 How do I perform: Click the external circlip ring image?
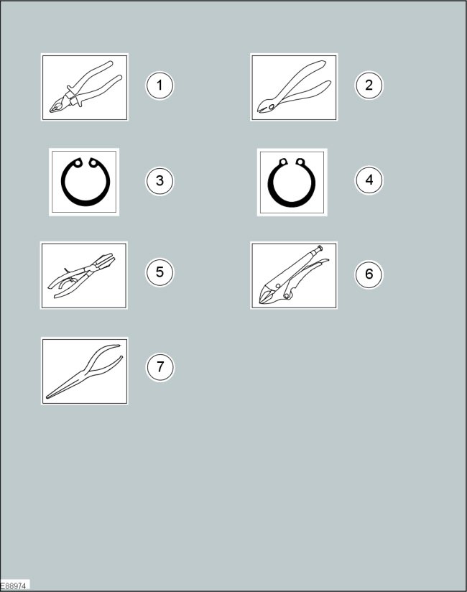tap(292, 182)
